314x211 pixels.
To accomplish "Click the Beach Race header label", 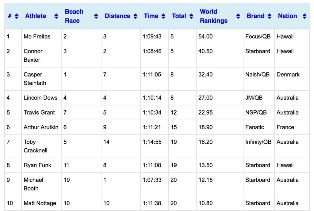I will click(x=74, y=16).
